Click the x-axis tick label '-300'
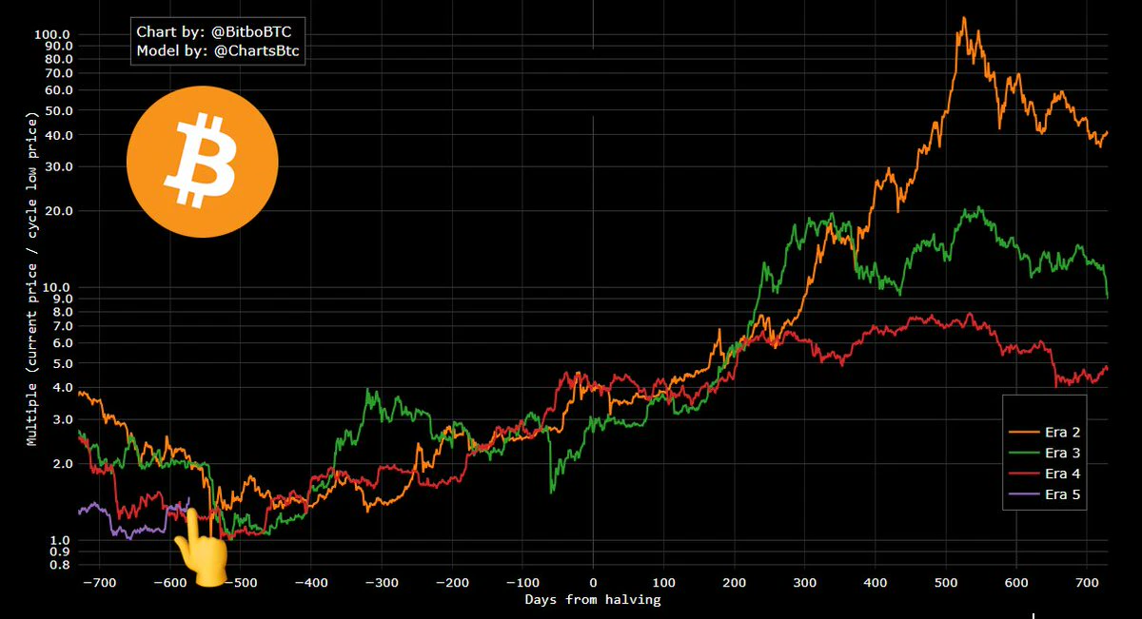This screenshot has height=619, width=1142. tap(381, 582)
